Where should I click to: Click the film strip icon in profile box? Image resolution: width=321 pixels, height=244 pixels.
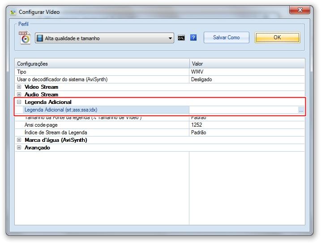[x=40, y=38]
